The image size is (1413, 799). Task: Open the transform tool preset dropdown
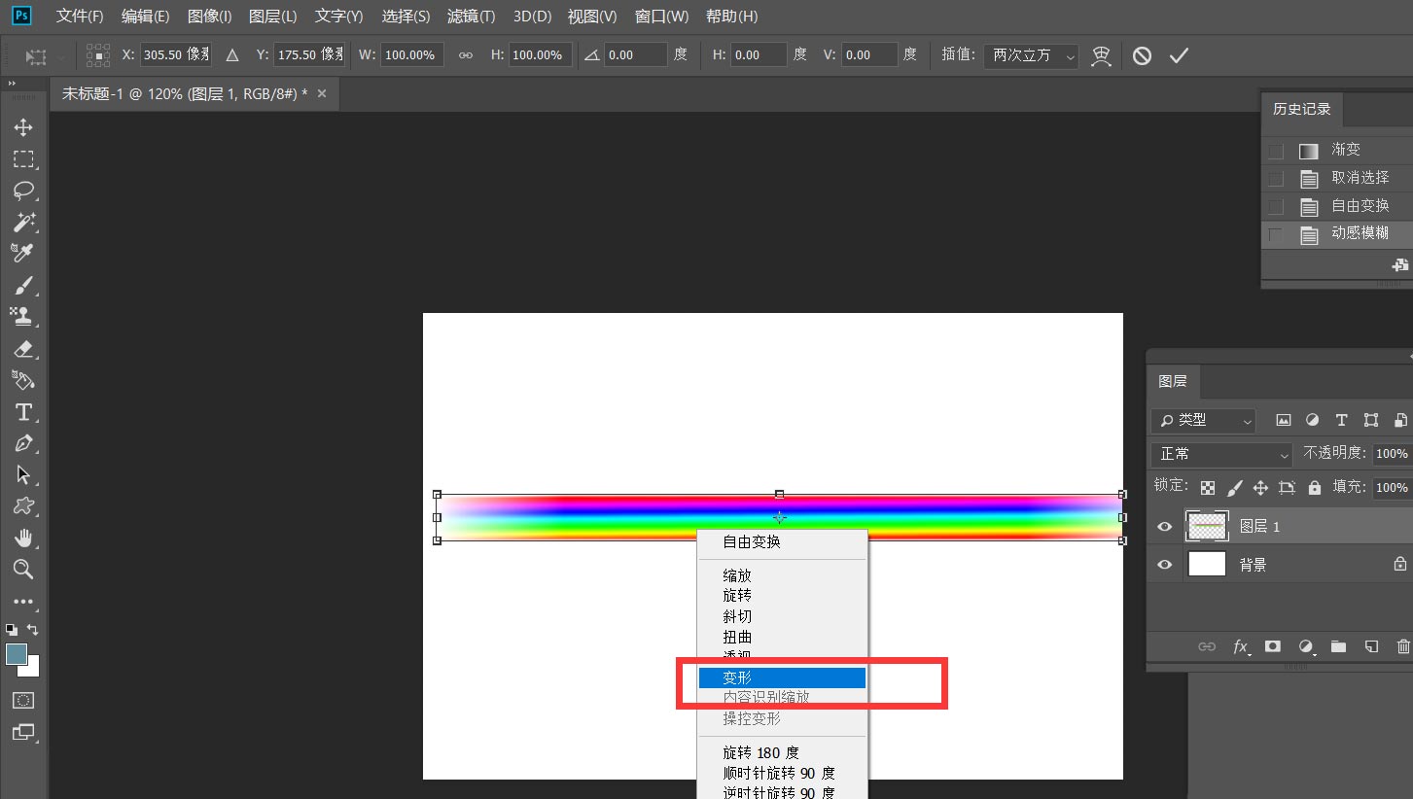pos(43,56)
